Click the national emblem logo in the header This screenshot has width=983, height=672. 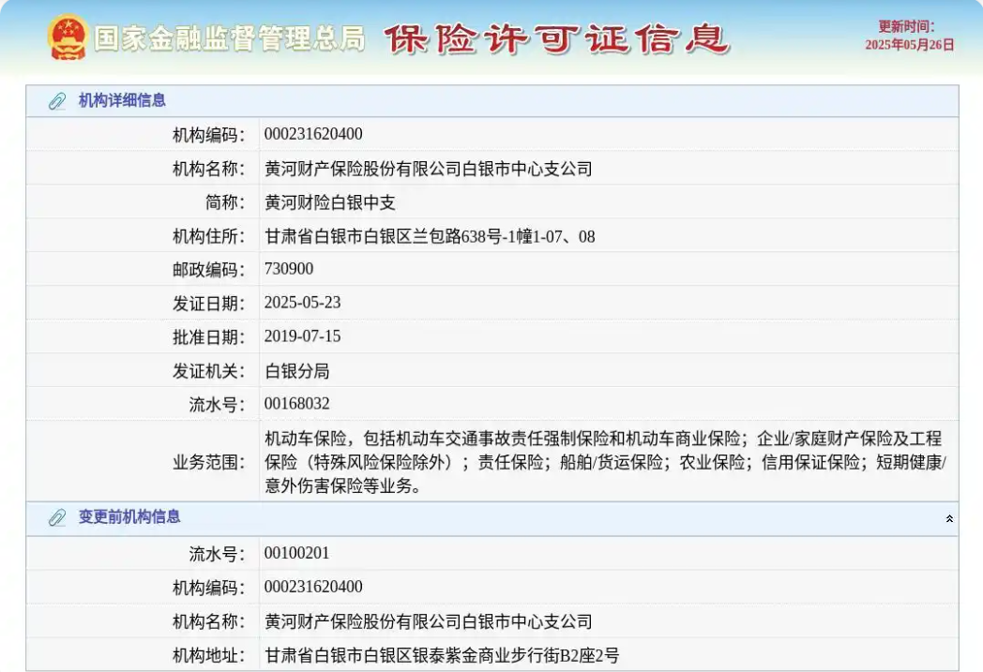[68, 37]
